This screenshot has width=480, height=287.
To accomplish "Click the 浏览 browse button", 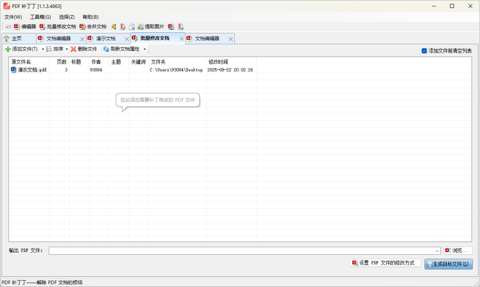I will (458, 250).
